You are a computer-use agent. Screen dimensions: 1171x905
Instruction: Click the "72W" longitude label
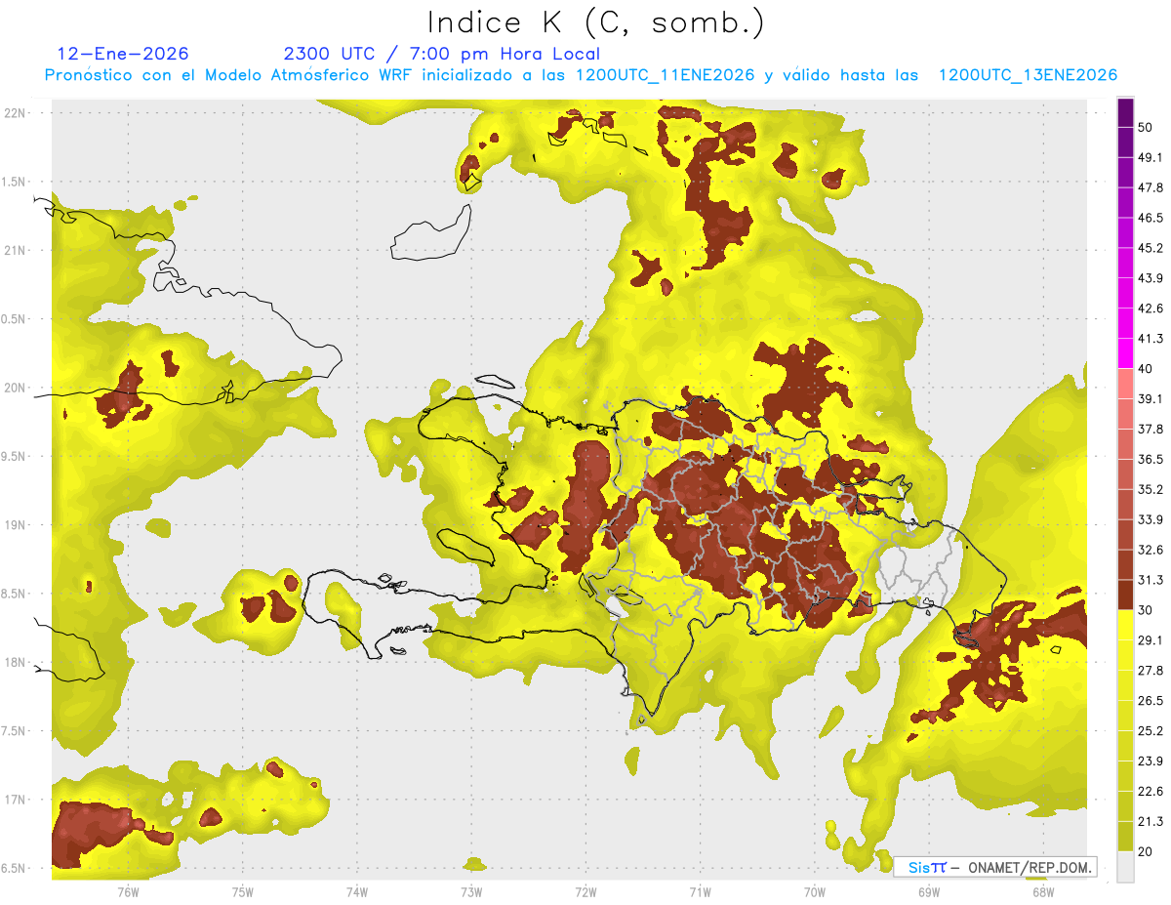pos(586,891)
